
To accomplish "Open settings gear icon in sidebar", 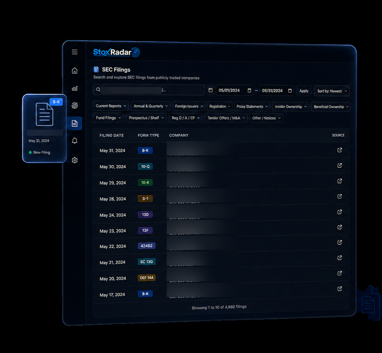I will point(74,160).
